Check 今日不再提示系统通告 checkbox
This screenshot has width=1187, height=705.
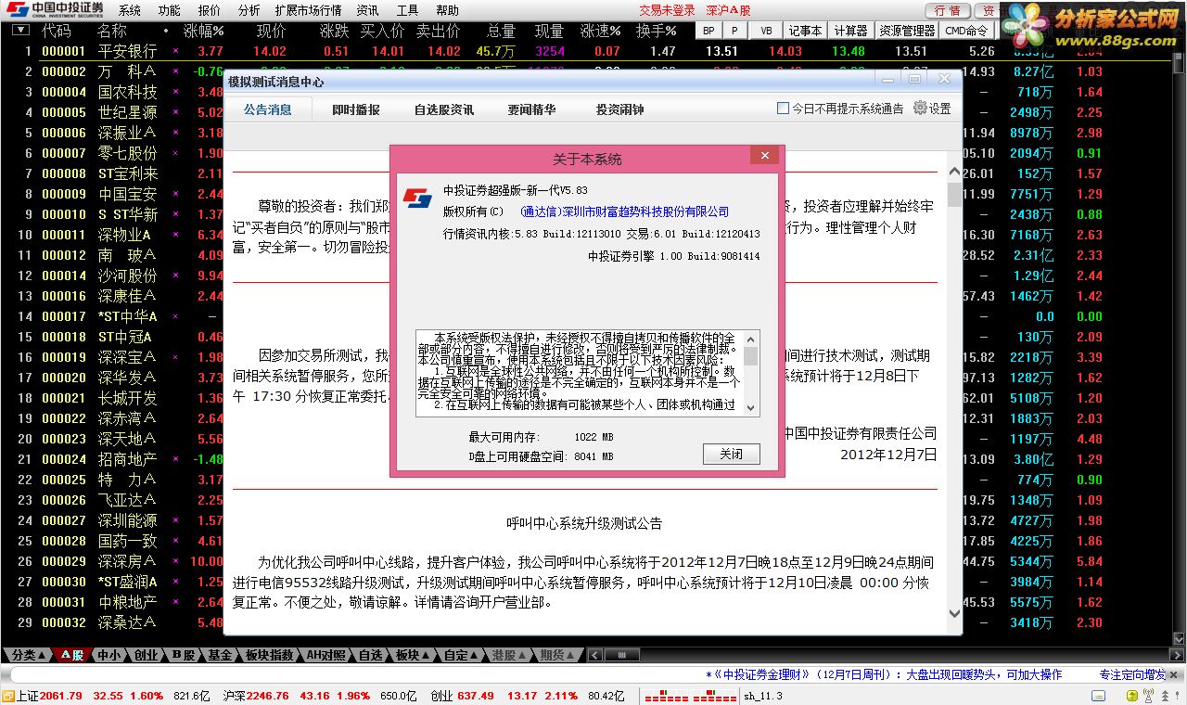coord(783,109)
